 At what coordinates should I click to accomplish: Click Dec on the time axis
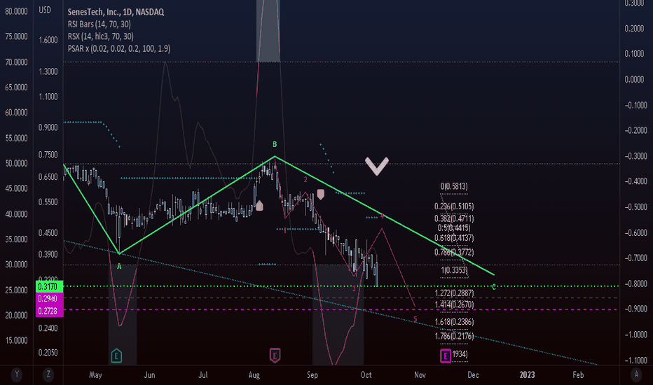click(x=473, y=374)
